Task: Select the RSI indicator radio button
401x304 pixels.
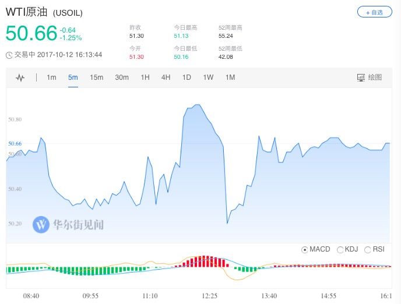Action: point(368,250)
